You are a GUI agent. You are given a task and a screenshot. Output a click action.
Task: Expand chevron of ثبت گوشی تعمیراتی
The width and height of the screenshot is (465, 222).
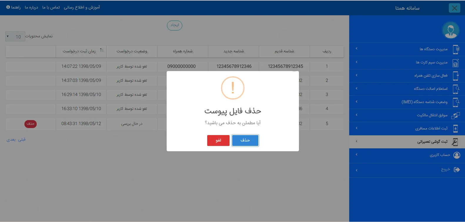[x=357, y=141]
